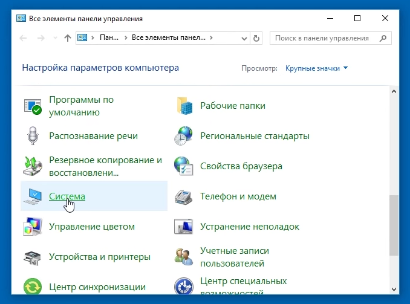Open Программы по умолчанию icon
The image size is (410, 304).
tap(32, 106)
